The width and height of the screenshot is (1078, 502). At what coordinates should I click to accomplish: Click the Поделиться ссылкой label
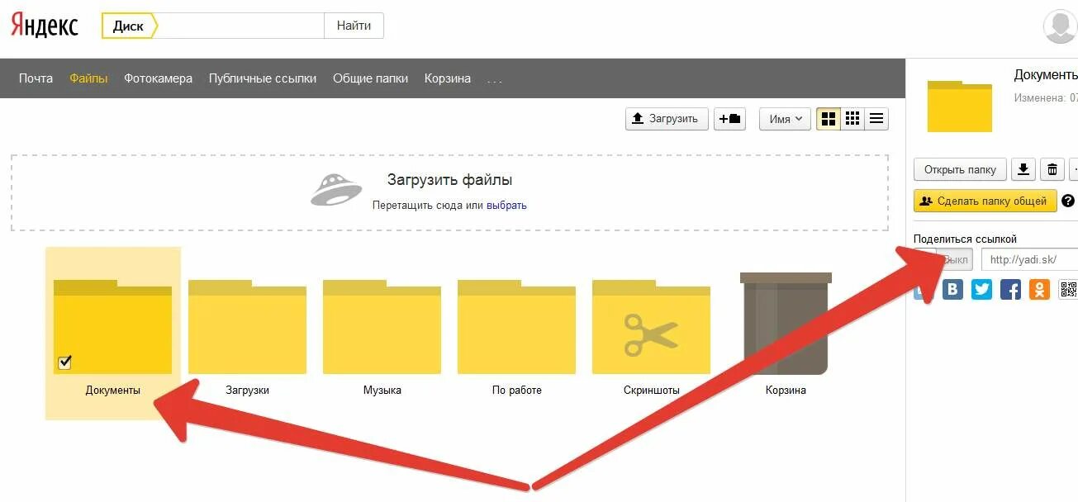(965, 239)
